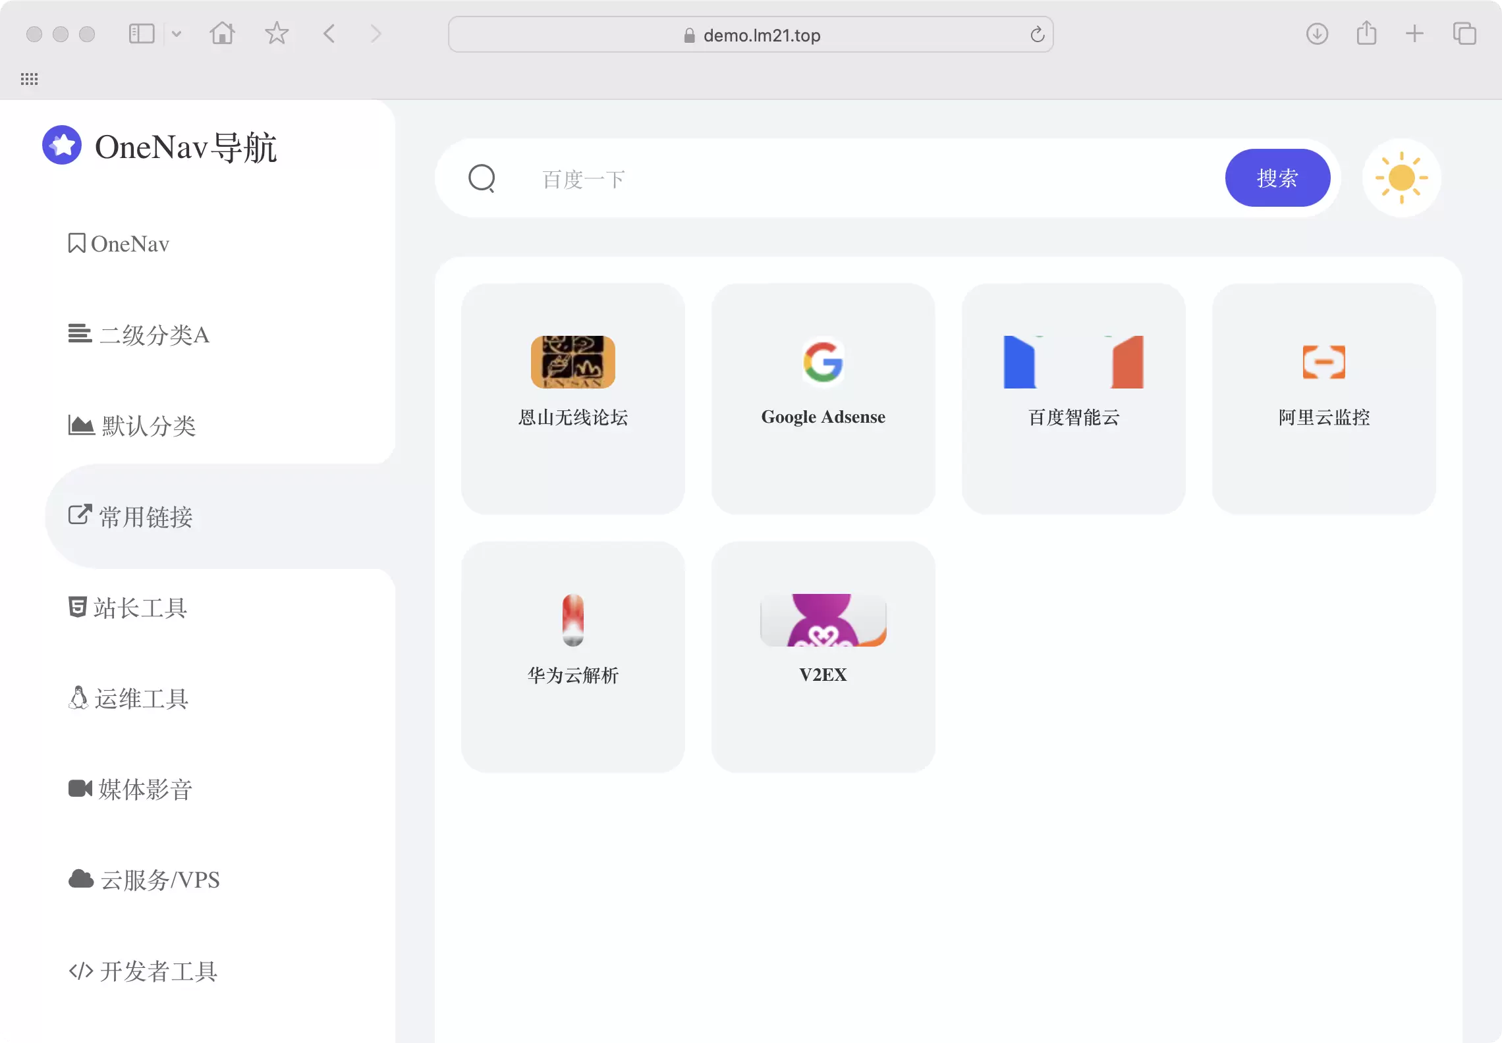
Task: Click the 搜索 button
Action: click(x=1277, y=178)
